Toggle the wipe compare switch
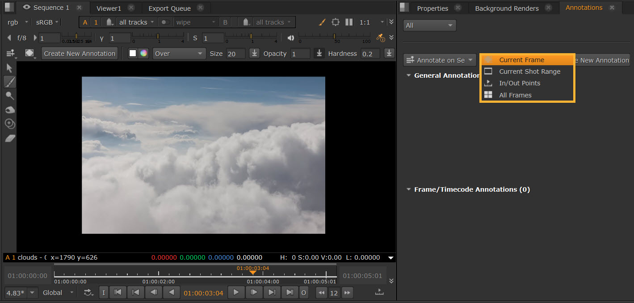Screen dimensions: 634x303 (165, 22)
